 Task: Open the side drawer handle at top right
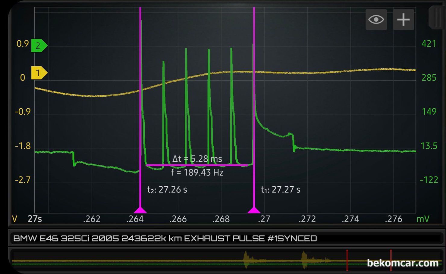pyautogui.click(x=436, y=18)
